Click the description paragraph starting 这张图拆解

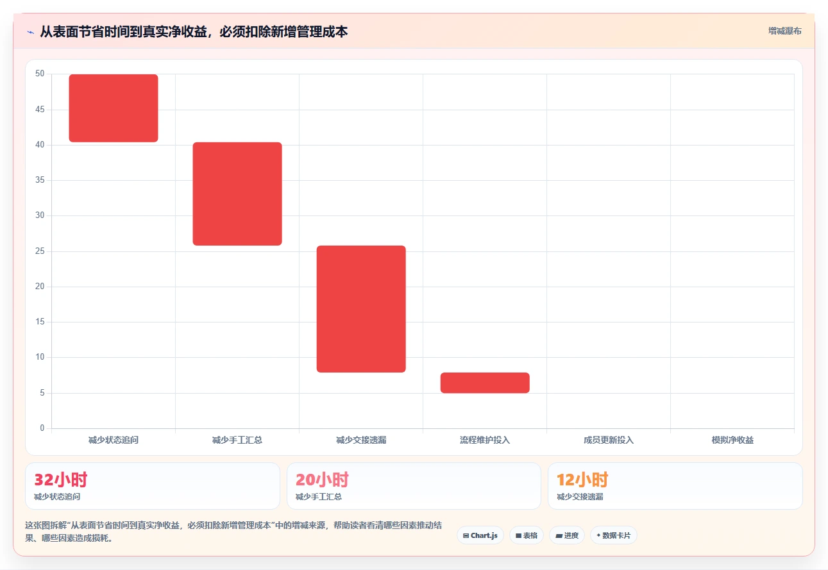pyautogui.click(x=233, y=532)
